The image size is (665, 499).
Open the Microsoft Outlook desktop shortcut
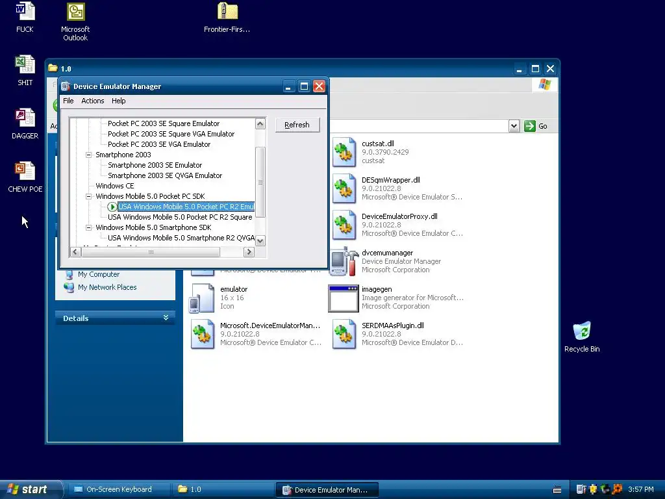coord(76,12)
